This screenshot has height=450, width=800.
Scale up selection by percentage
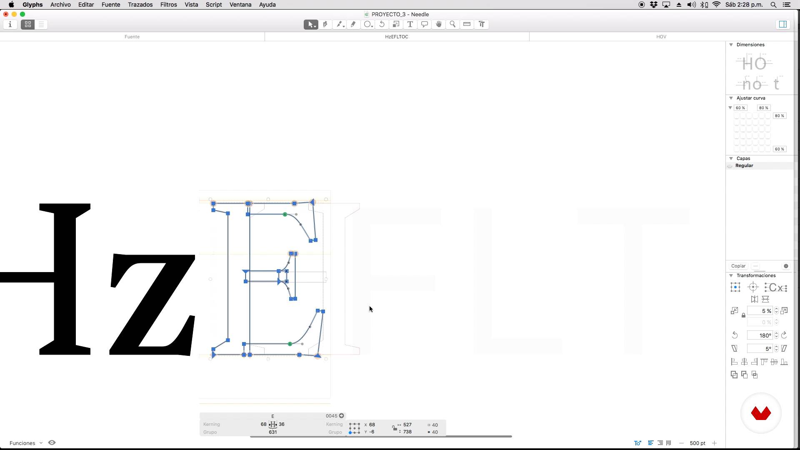[x=784, y=311]
